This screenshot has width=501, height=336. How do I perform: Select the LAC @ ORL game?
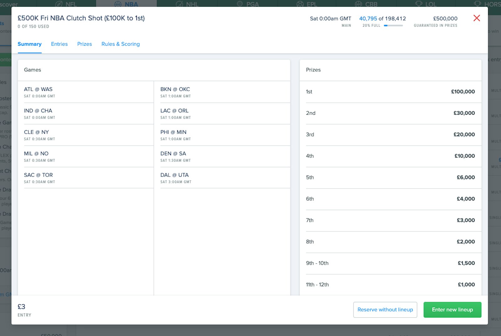(175, 114)
